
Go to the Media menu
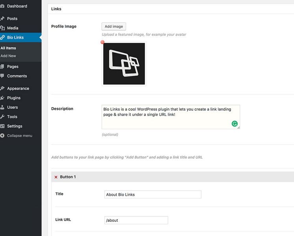click(x=13, y=28)
